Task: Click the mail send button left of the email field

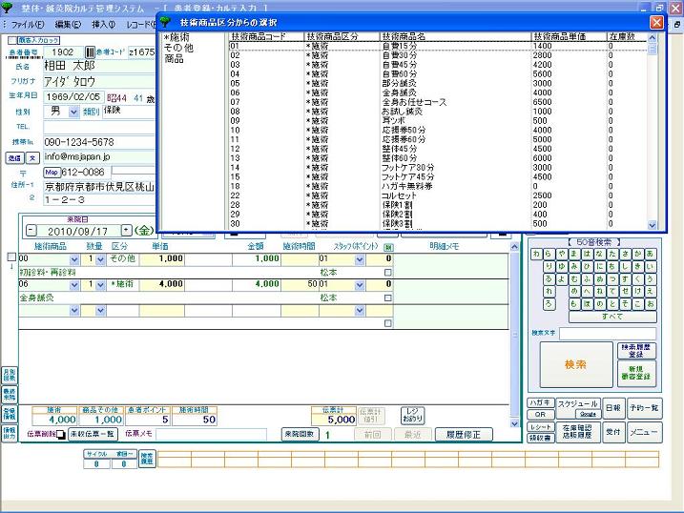Action: click(x=14, y=157)
